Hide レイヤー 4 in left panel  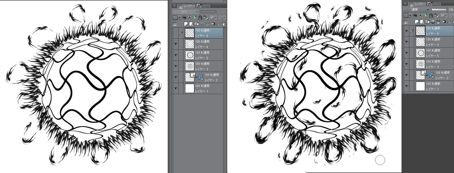(x=175, y=44)
